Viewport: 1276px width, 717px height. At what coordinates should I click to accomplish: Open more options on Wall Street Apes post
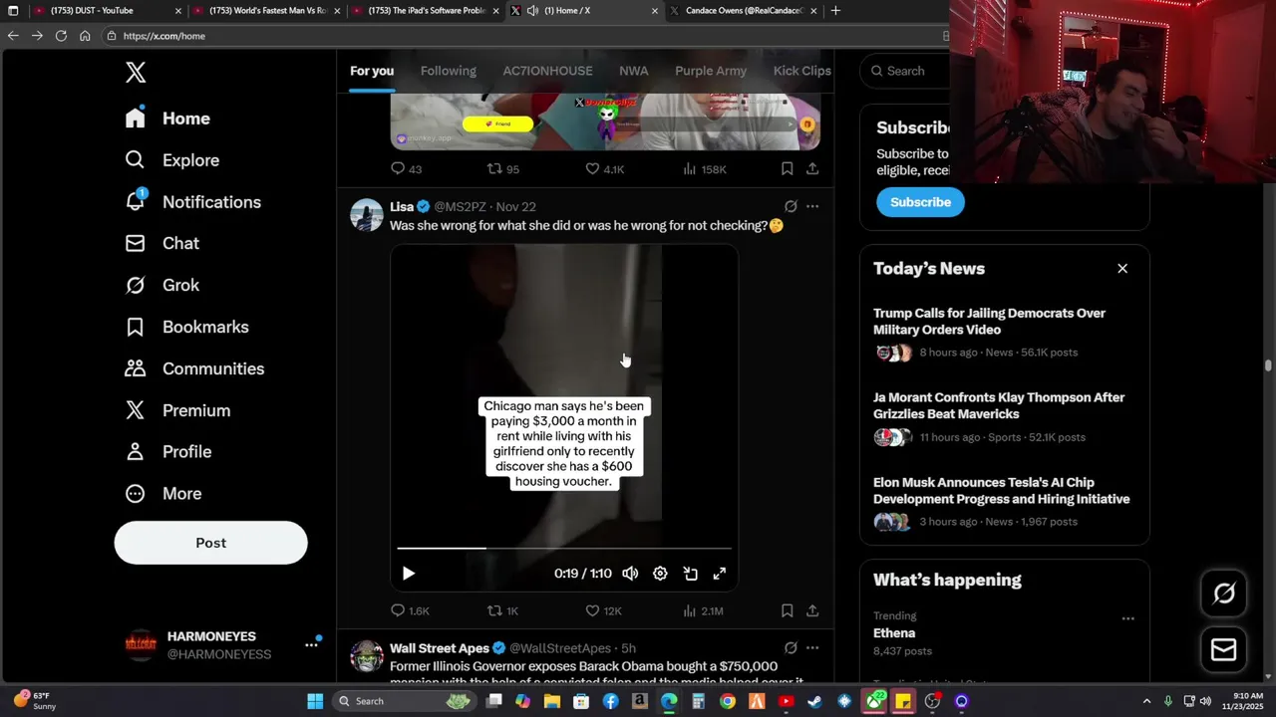point(812,648)
